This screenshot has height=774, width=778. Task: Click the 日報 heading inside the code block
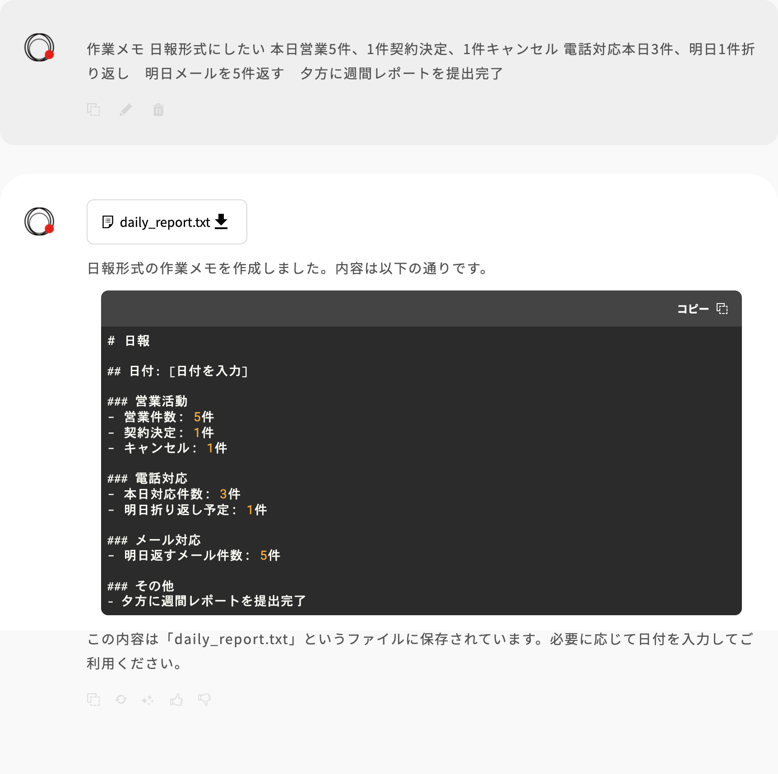point(129,341)
